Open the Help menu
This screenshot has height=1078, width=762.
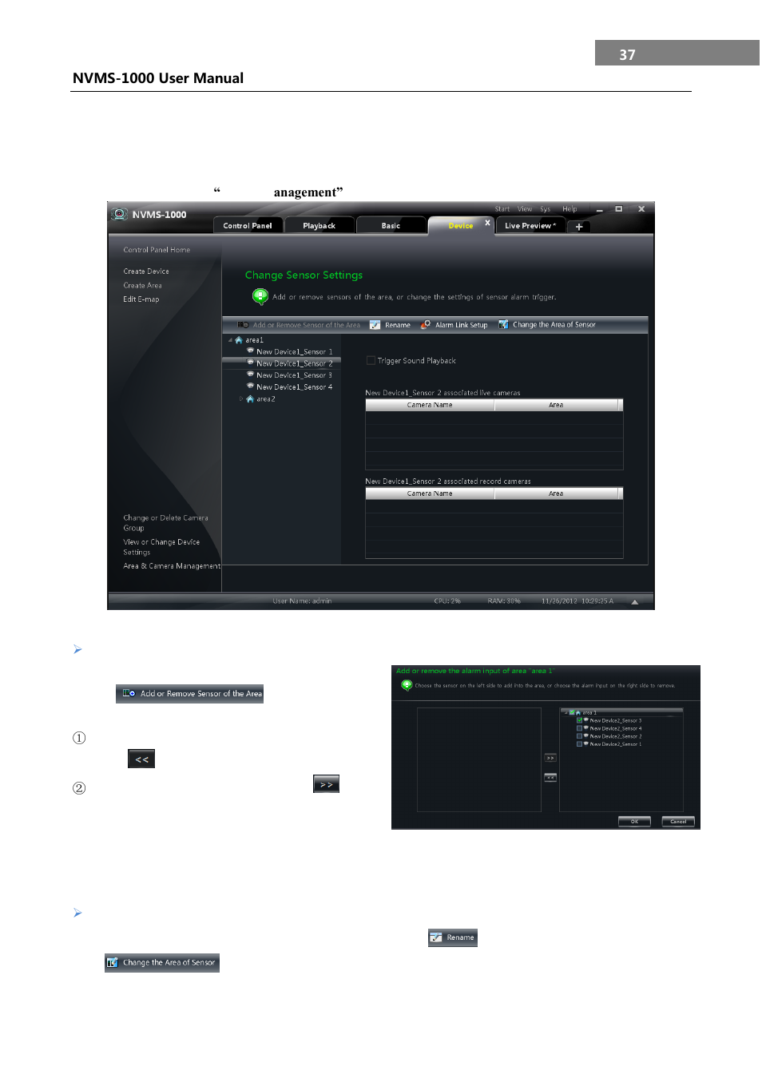pos(570,209)
